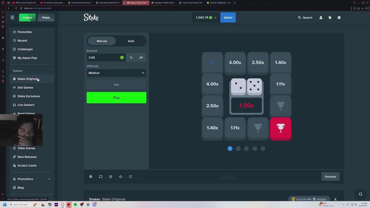Click the bet Amount input field
This screenshot has width=370, height=208.
click(x=106, y=57)
